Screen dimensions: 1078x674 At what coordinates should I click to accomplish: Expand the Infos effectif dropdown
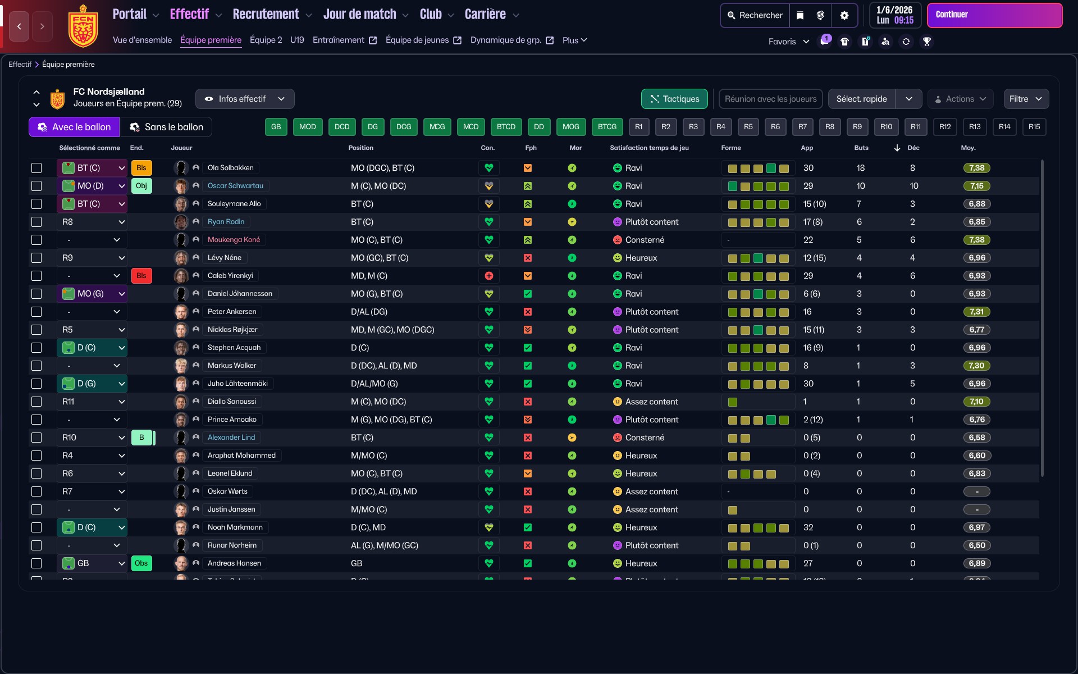[x=245, y=99]
